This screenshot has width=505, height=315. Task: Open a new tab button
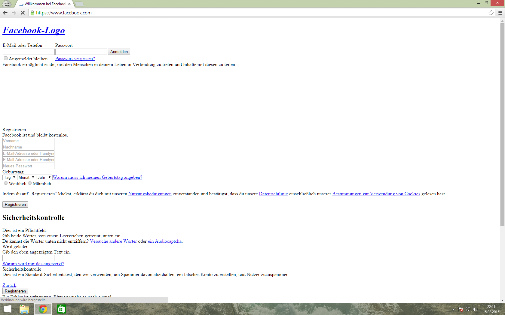(x=79, y=4)
